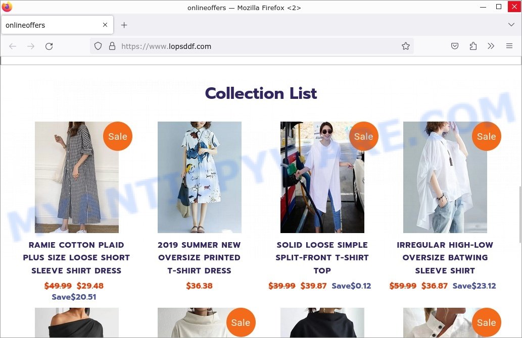The width and height of the screenshot is (522, 338).
Task: Open the IRREGULAR HIGH-LOW BATWING SLEEVE SHIRT listing
Action: (x=445, y=258)
